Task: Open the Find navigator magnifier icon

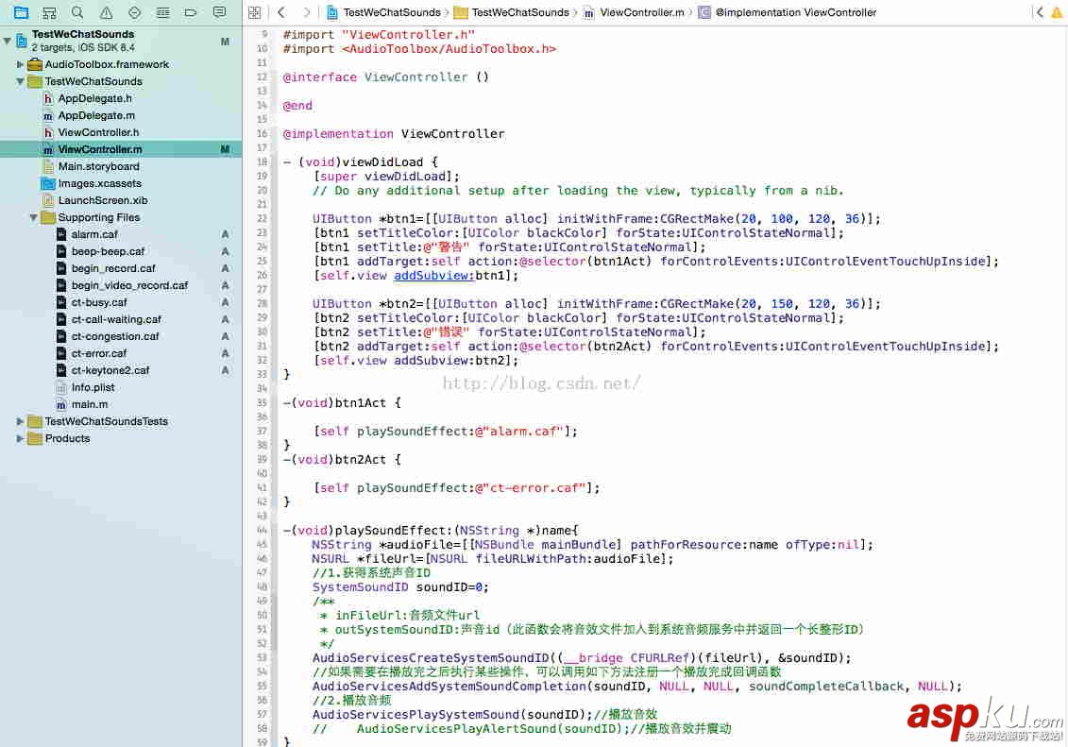Action: point(77,12)
